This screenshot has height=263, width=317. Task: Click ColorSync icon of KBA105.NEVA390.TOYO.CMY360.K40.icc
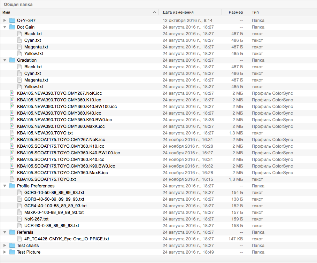tap(12, 113)
